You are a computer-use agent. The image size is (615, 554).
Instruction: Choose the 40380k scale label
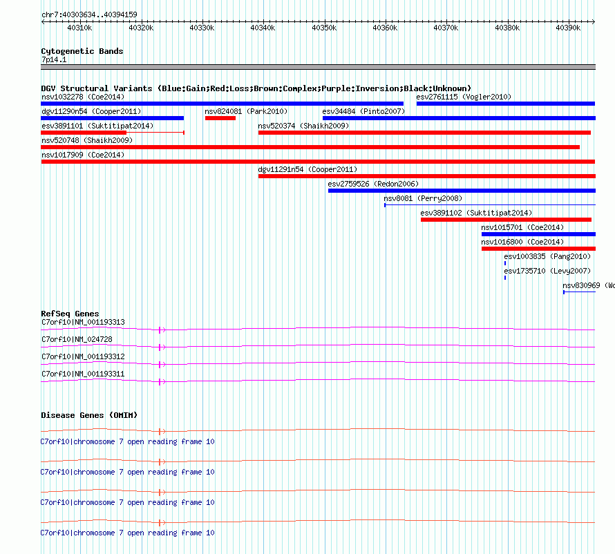click(507, 28)
